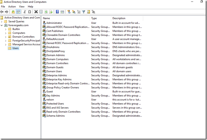This screenshot has width=207, height=140.
Task: Select the nelson user account
Action: click(50, 100)
